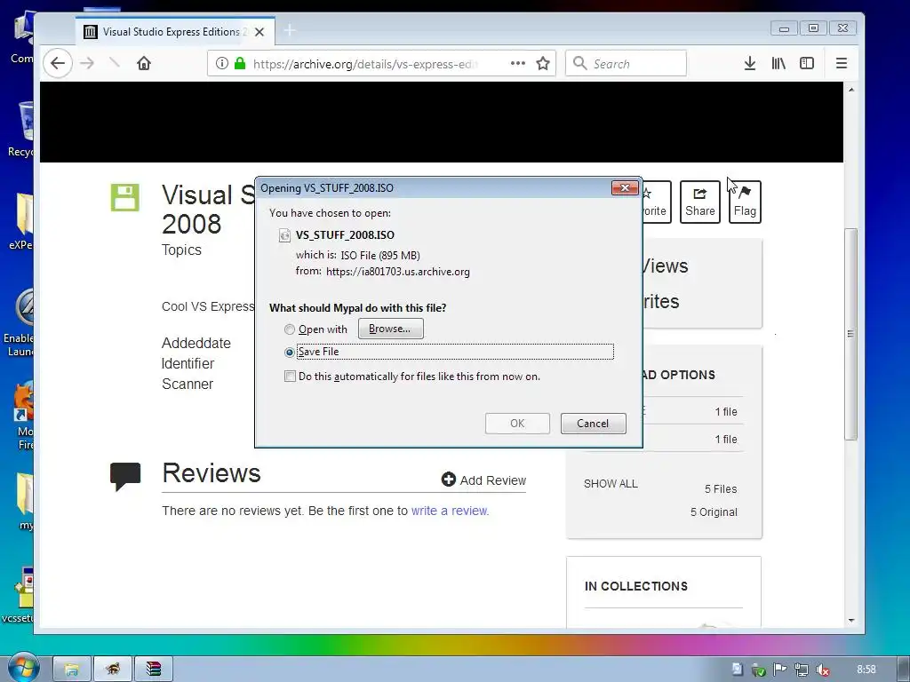Viewport: 910px width, 682px height.
Task: Click the vertical scrollbar thumb
Action: (850, 334)
